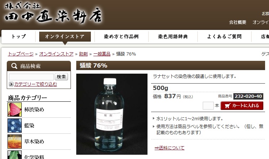Go to よくあるご質問 tab
Viewport: 269px width, 159px height.
coord(224,37)
